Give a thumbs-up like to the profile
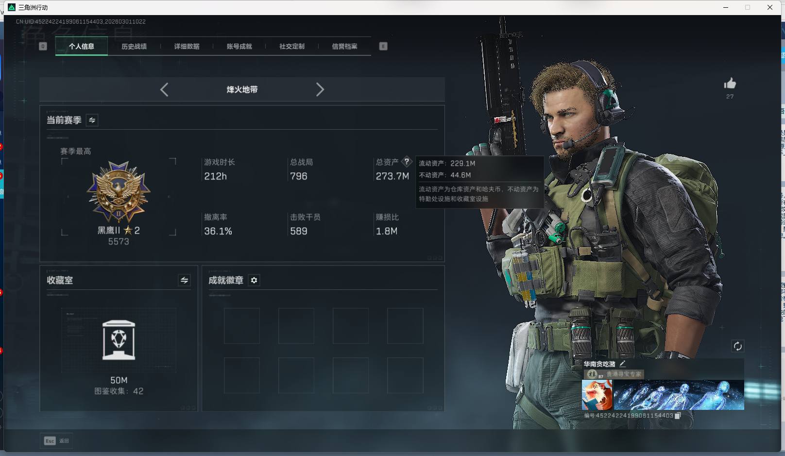The height and width of the screenshot is (456, 785). click(730, 84)
